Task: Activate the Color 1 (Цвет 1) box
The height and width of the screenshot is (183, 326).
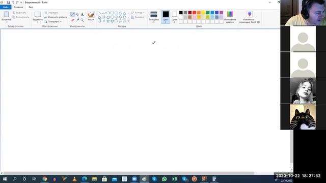Action: (x=166, y=17)
